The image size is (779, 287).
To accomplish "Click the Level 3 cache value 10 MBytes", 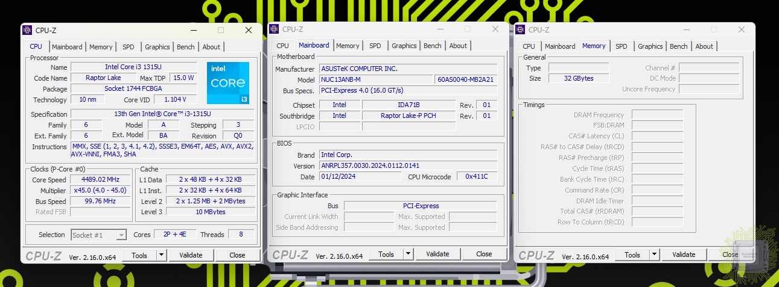I will 210,212.
